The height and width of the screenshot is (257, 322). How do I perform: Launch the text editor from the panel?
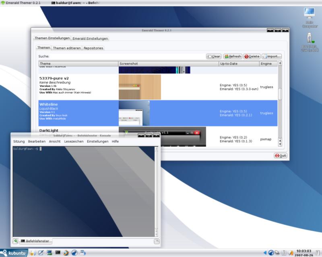coord(41,253)
